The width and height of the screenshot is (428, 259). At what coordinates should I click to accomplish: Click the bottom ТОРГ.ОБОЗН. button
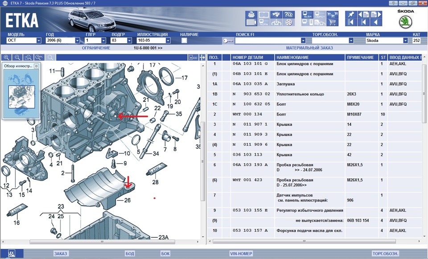pyautogui.click(x=385, y=254)
